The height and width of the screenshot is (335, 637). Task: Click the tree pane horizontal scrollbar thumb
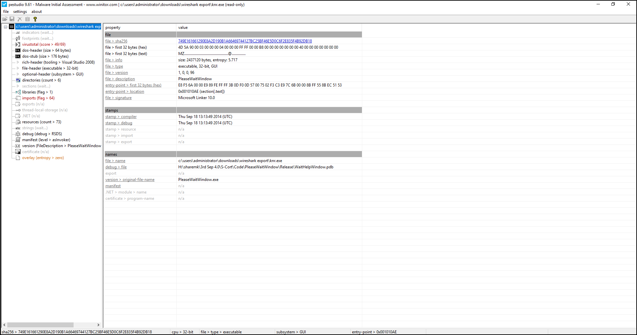[40, 325]
